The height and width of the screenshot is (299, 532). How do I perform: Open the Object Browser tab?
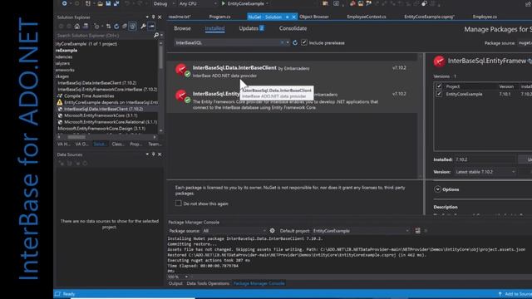coord(314,17)
